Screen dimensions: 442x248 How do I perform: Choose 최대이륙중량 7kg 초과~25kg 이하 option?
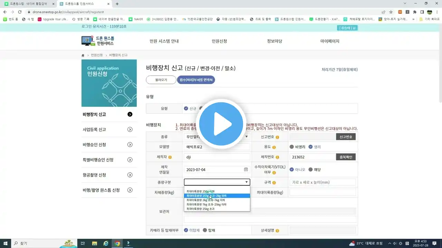tap(217, 204)
